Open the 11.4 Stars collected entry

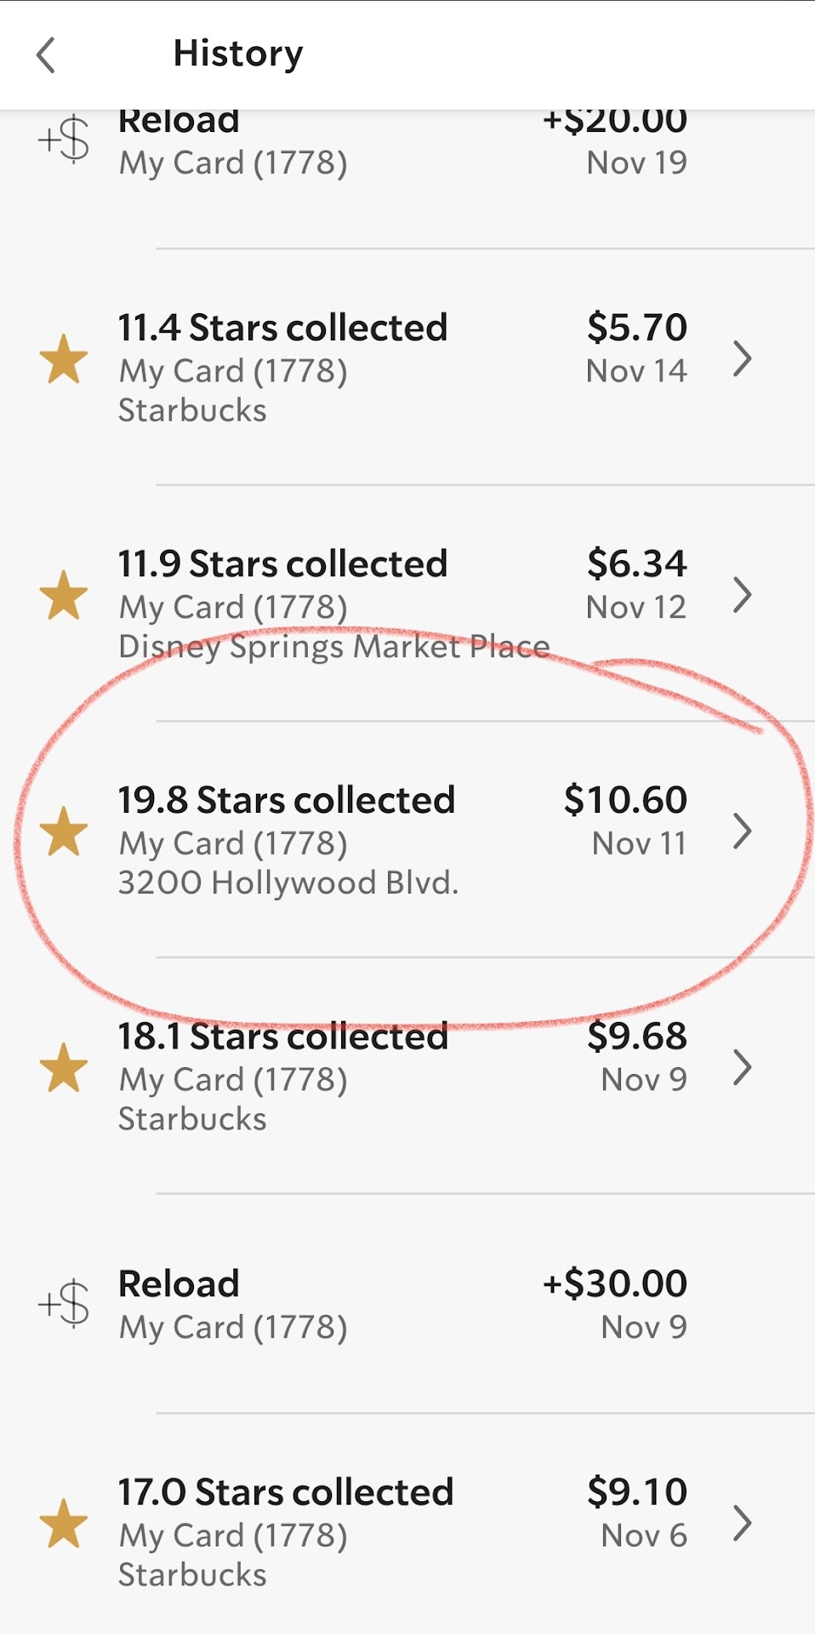[282, 329]
